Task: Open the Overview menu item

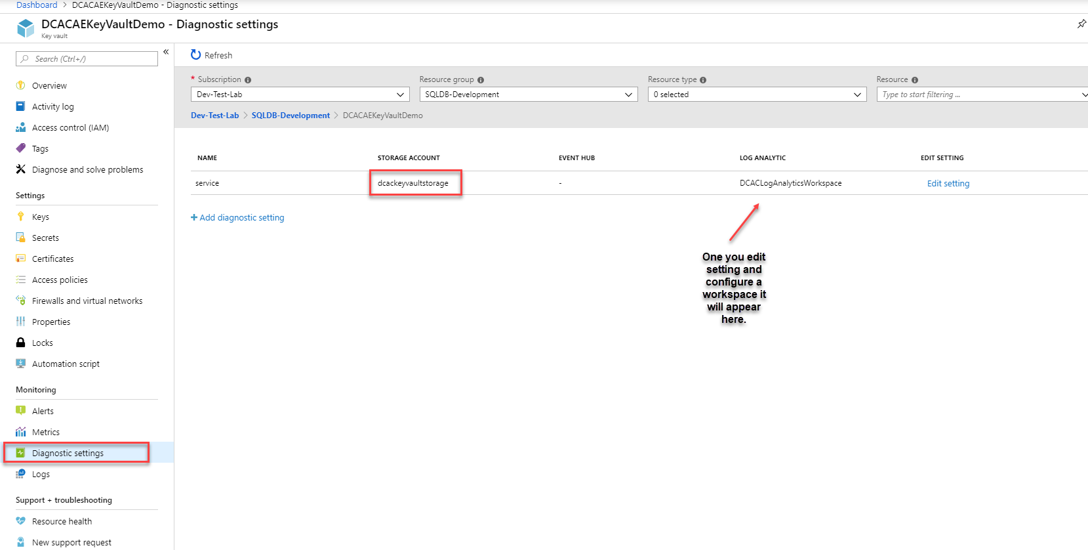Action: pyautogui.click(x=49, y=85)
